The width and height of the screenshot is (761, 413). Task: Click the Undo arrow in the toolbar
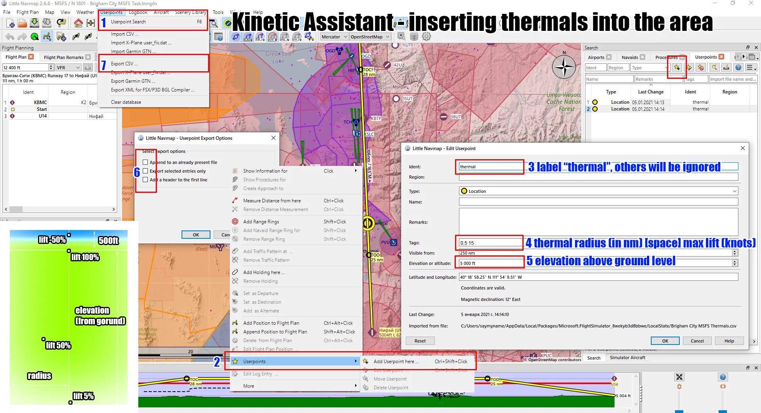(x=10, y=37)
